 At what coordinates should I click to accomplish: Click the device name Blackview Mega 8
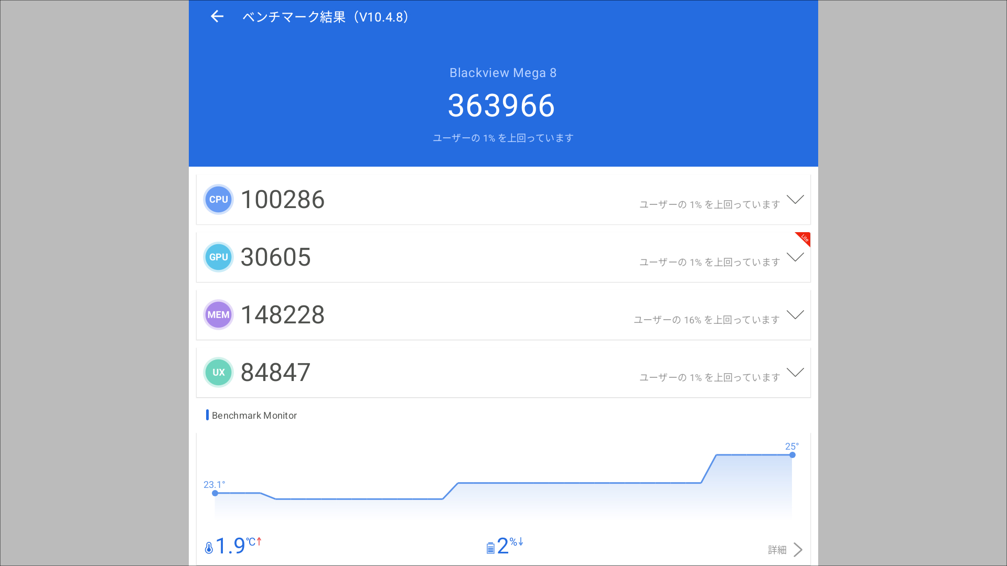click(x=503, y=73)
